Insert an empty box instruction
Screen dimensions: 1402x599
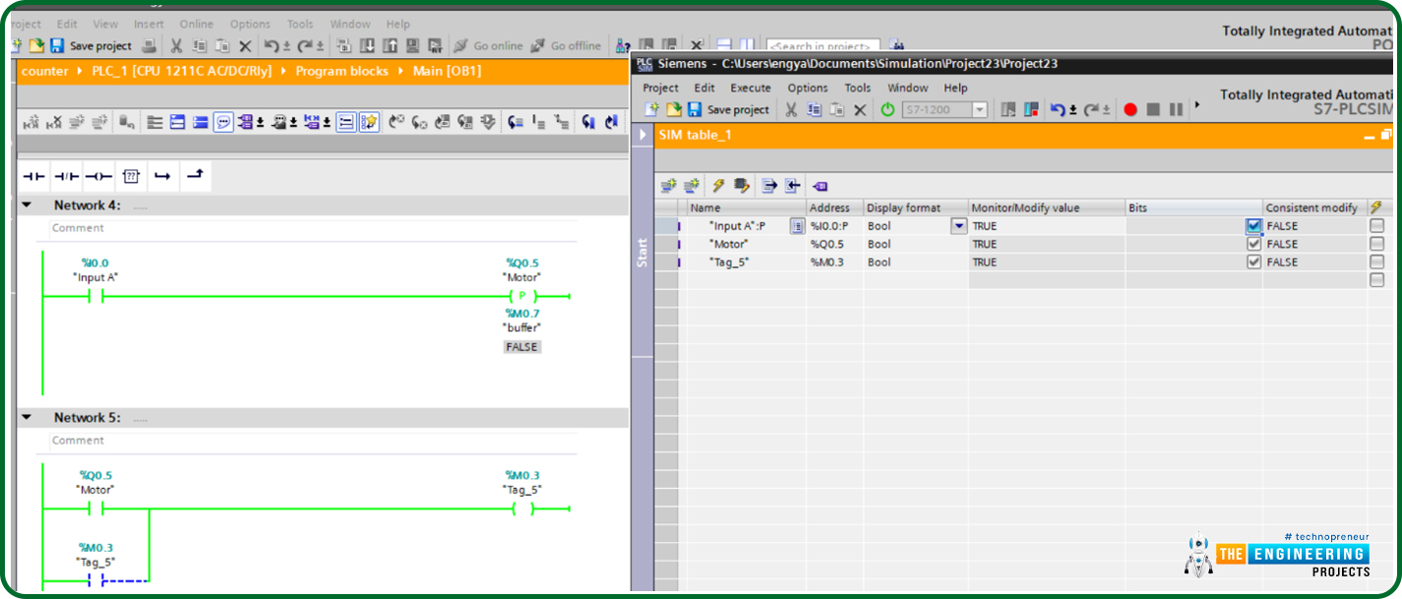click(132, 175)
